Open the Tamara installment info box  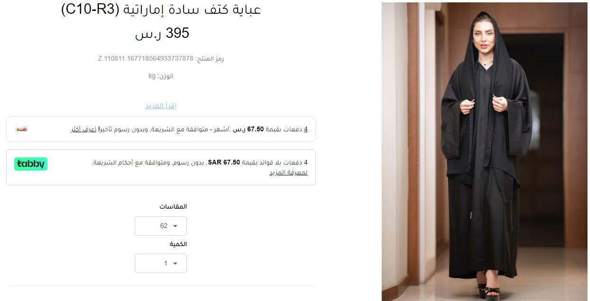161,129
